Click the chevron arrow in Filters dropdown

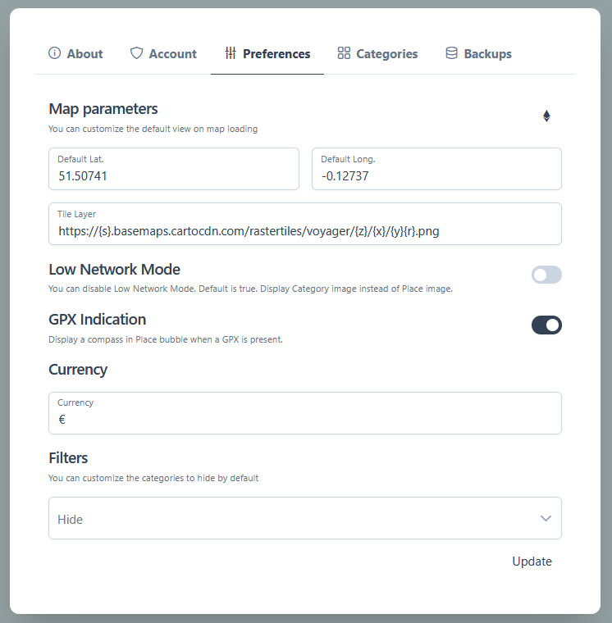tap(546, 519)
